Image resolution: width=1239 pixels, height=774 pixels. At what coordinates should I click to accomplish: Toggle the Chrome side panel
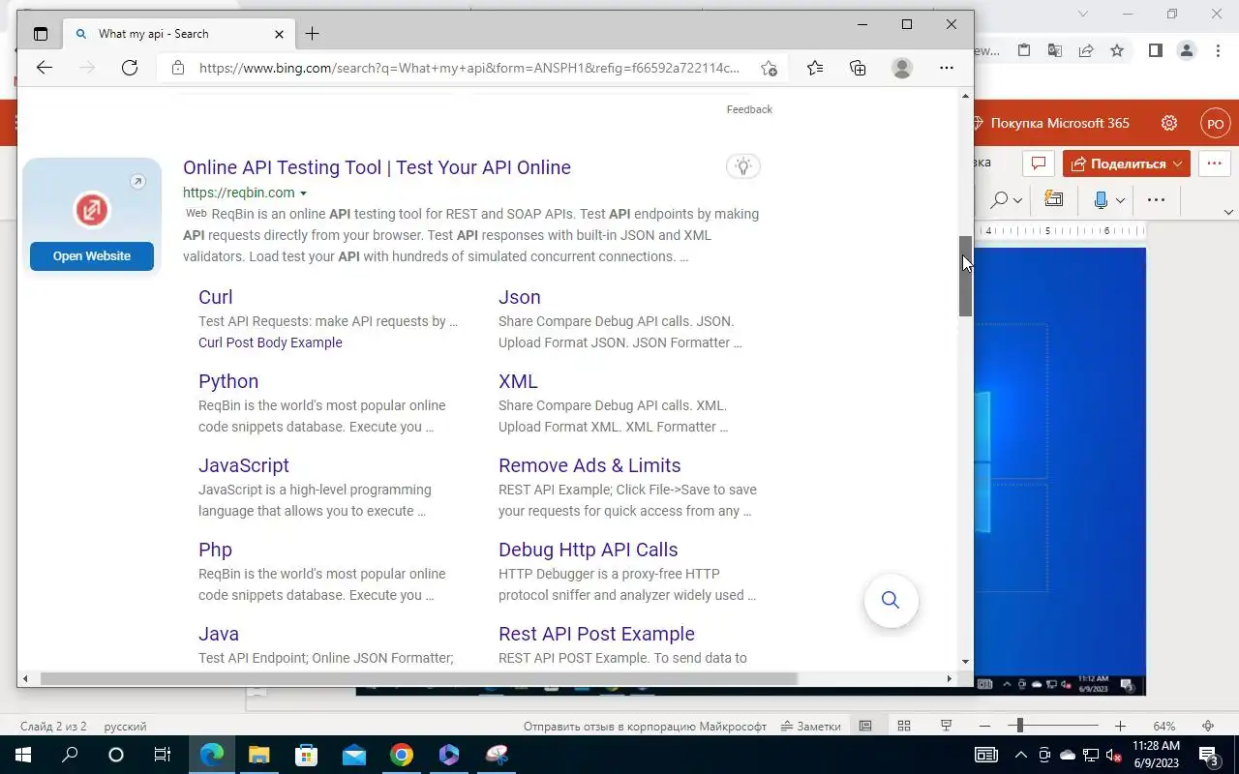tap(1155, 50)
